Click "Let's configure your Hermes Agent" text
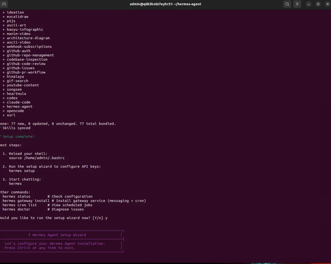 click(x=55, y=243)
